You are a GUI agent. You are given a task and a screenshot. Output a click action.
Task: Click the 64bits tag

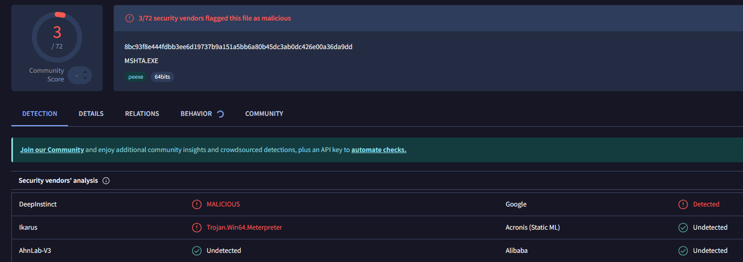click(x=162, y=77)
